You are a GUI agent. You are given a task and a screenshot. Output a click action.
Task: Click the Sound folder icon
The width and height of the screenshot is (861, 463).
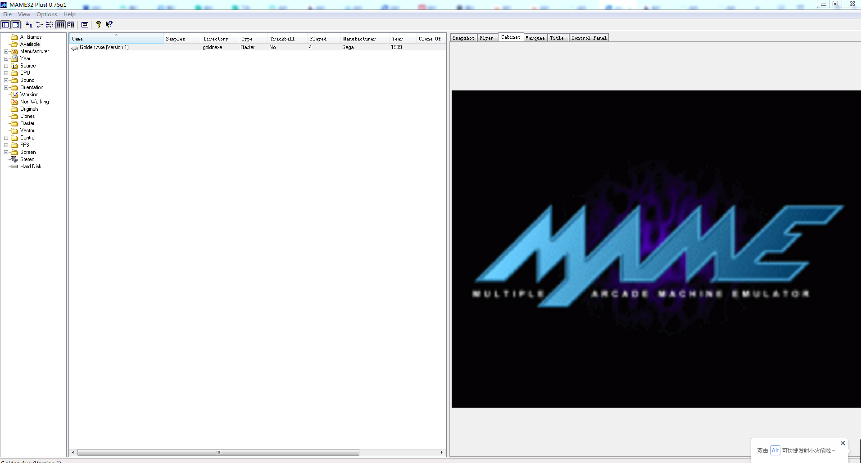[14, 80]
